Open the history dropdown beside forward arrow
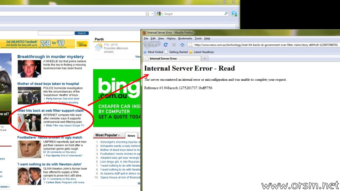Viewport: 340px width, 191px height. tap(159, 45)
